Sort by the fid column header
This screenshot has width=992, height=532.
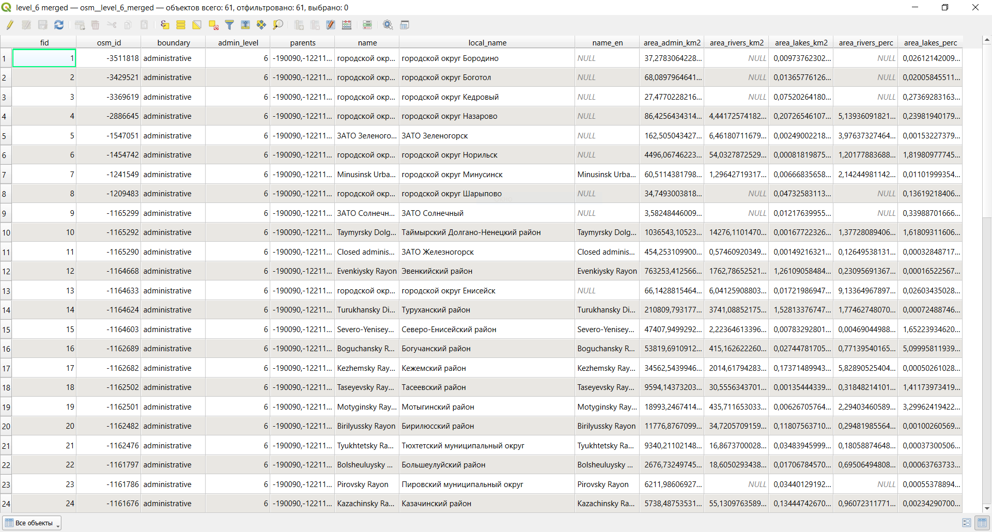point(44,42)
